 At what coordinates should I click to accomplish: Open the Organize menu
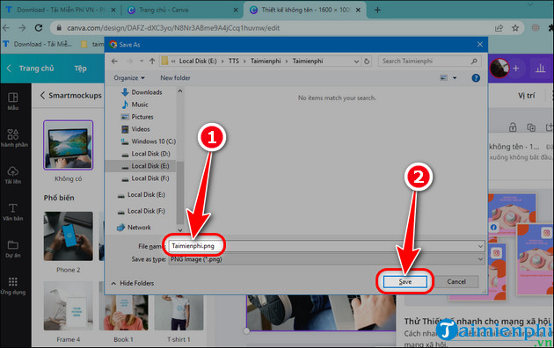pos(129,77)
